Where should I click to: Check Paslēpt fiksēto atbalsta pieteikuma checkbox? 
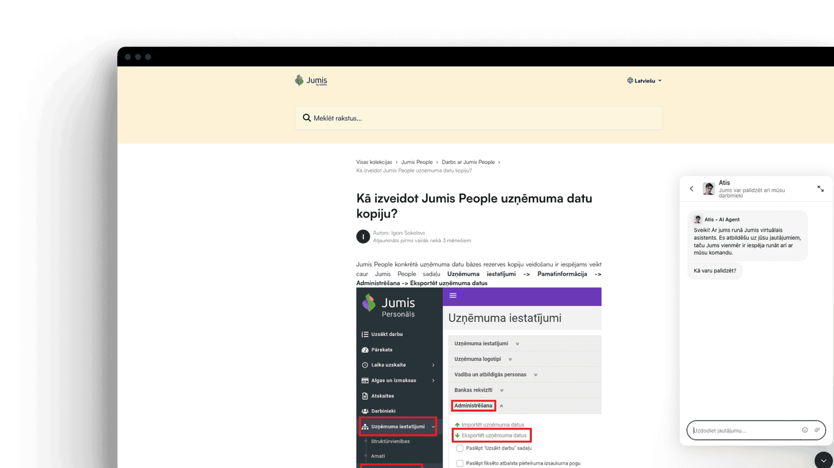point(459,463)
